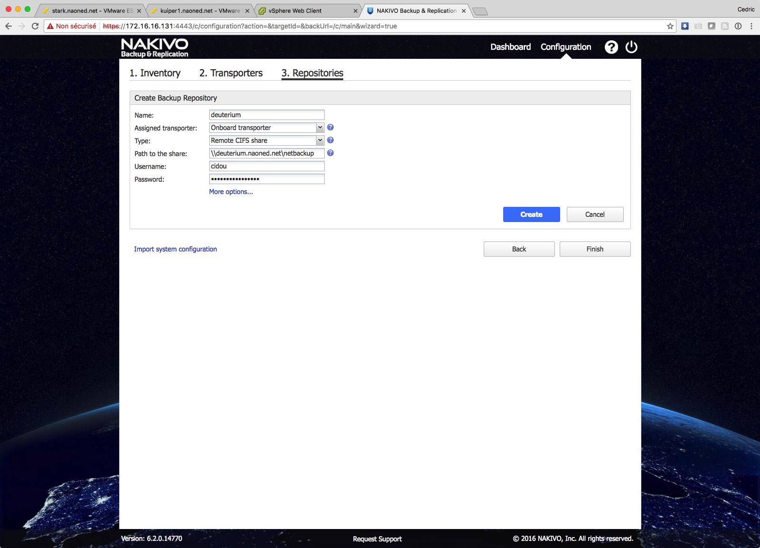Click the help question mark icon in header
760x548 pixels.
611,47
